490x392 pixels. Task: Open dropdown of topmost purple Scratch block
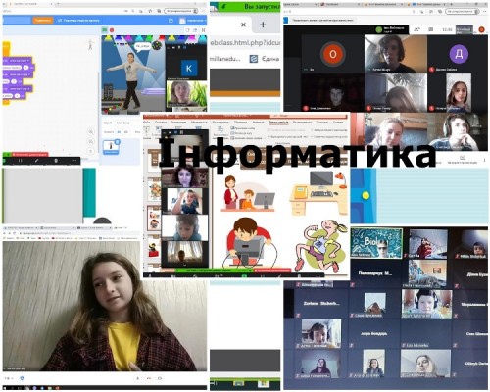tap(29, 61)
